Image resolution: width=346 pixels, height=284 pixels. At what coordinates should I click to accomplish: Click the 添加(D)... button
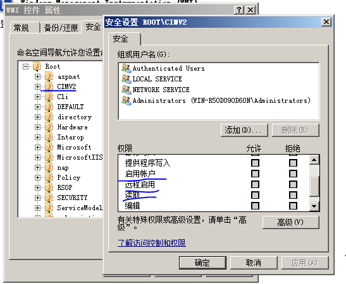click(x=244, y=131)
